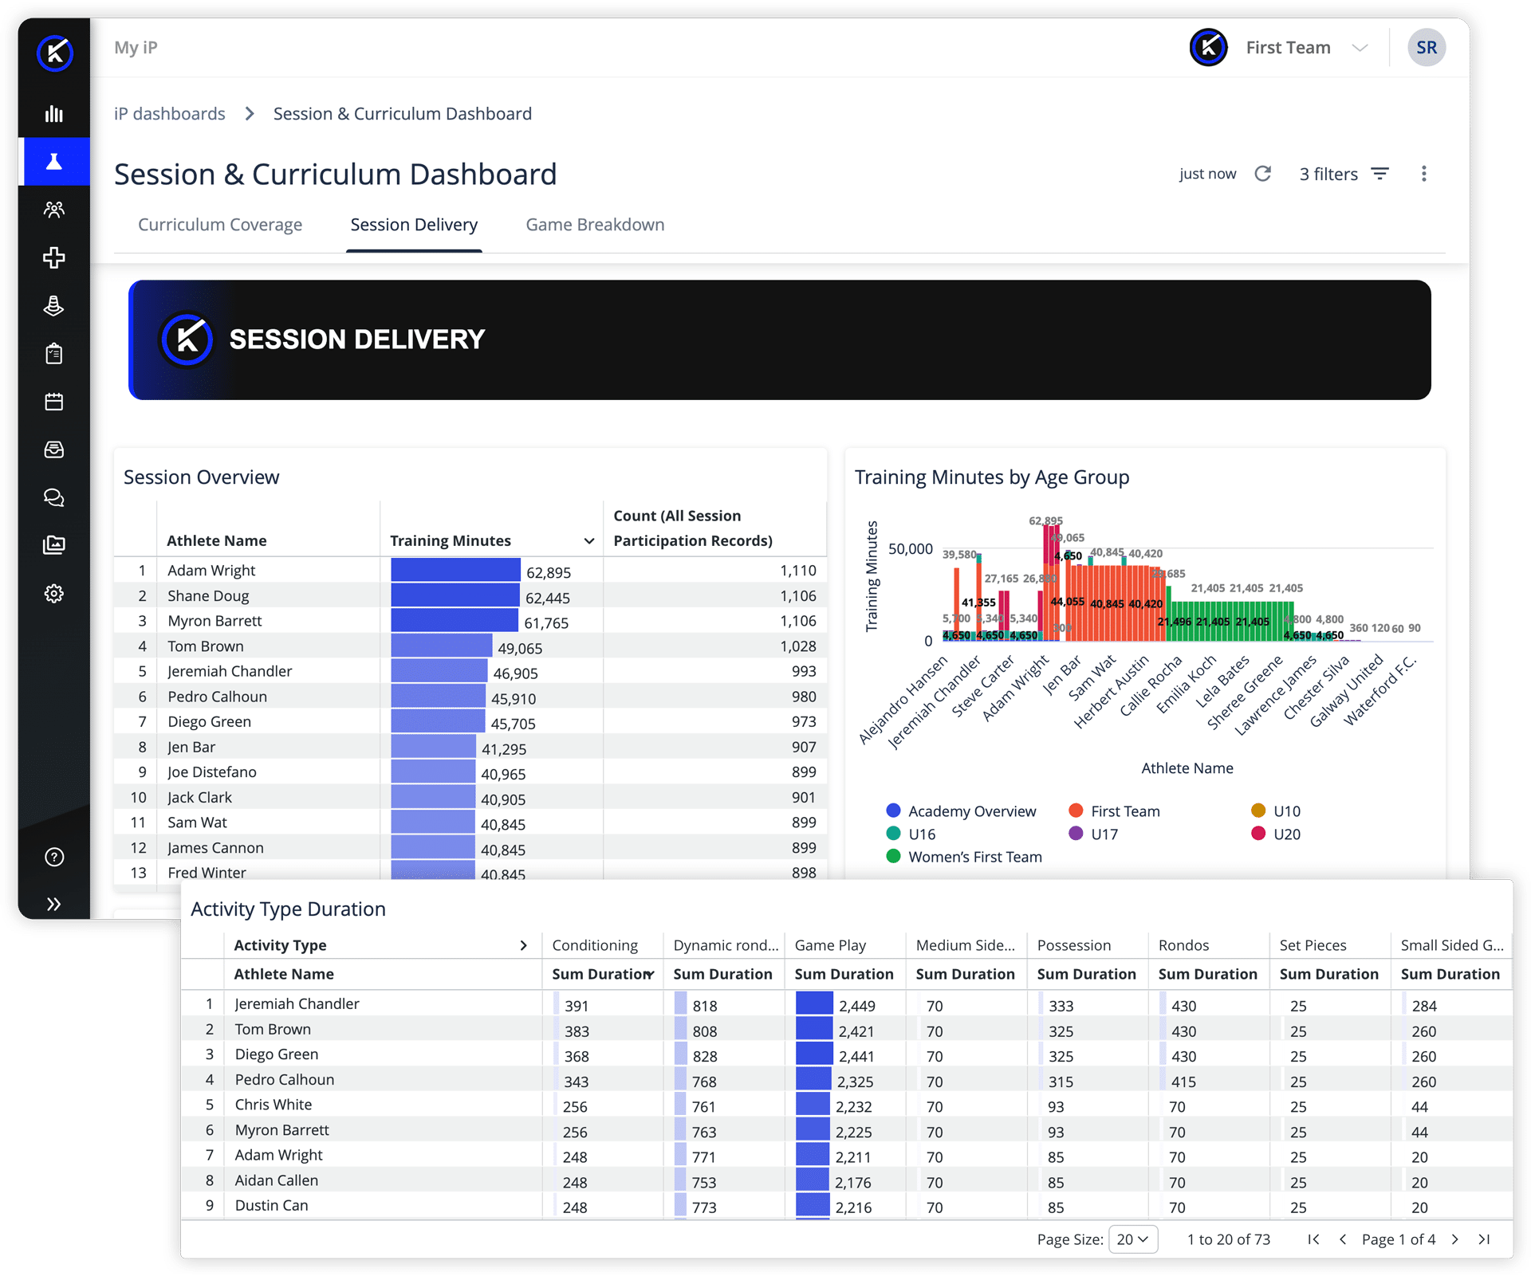Toggle the U17 legend series

coord(1093,834)
